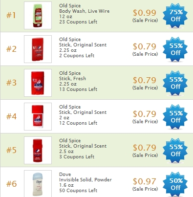This screenshot has width=193, height=197.
Task: Click the 75% Off badge for body wash
Action: point(175,16)
